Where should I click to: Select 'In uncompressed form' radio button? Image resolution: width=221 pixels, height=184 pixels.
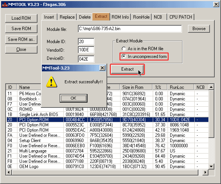(144, 57)
